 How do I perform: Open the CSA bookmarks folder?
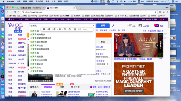pos(143,16)
